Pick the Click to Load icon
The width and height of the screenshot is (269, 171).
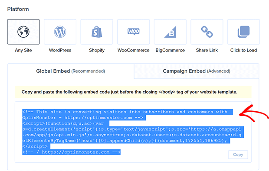(243, 32)
